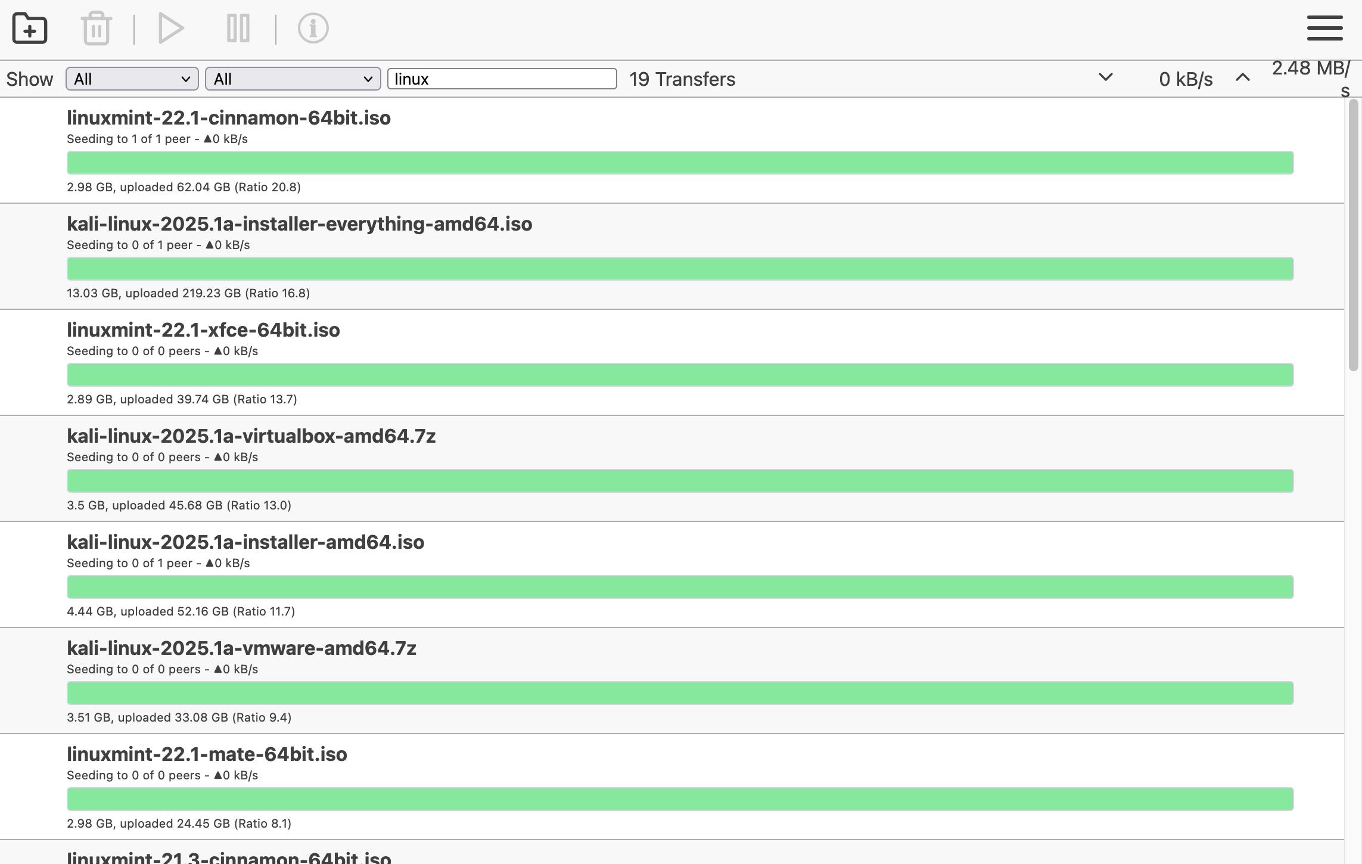Click the kali-linux-2025.1a-installer-amd64.iso progress bar
This screenshot has width=1362, height=864.
click(679, 587)
